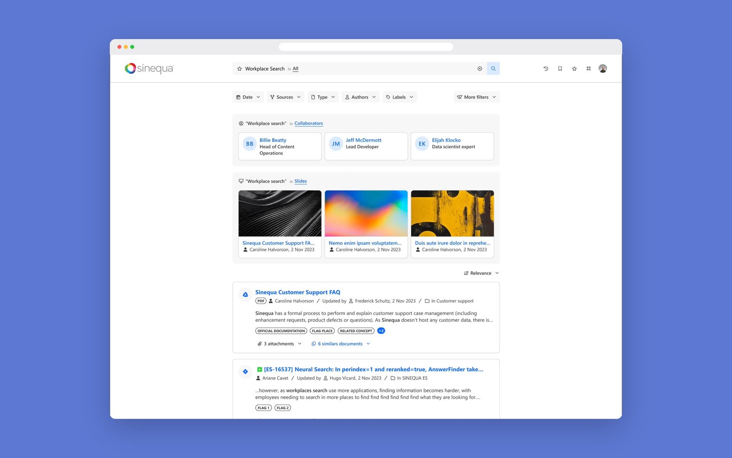Click the OFFICIAL DOCUMENTATION label tag

click(281, 331)
